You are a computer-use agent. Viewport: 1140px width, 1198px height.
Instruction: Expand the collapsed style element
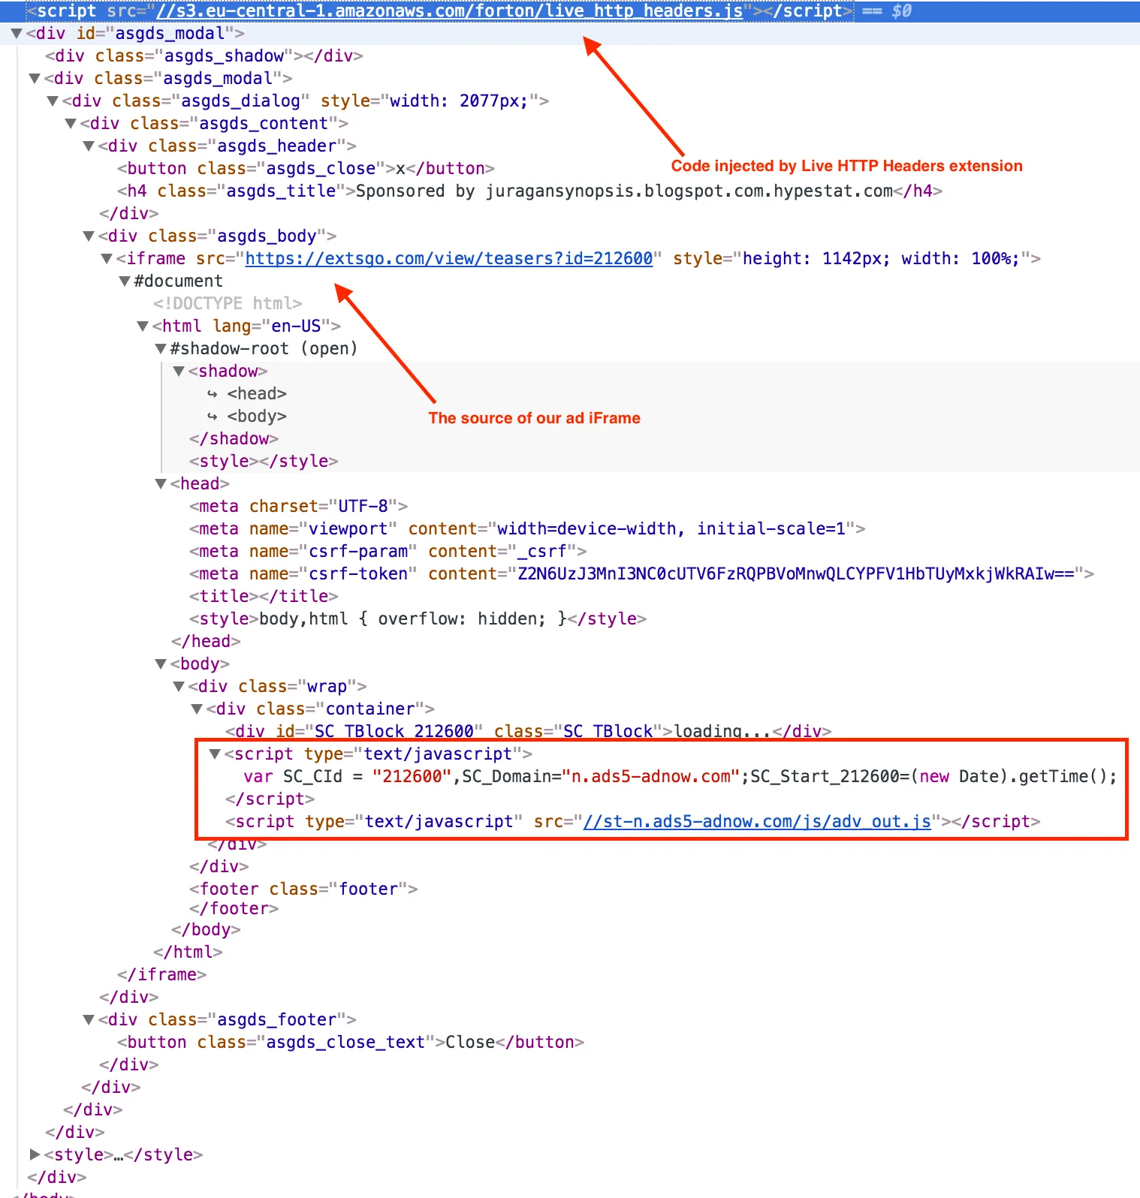coord(35,1154)
